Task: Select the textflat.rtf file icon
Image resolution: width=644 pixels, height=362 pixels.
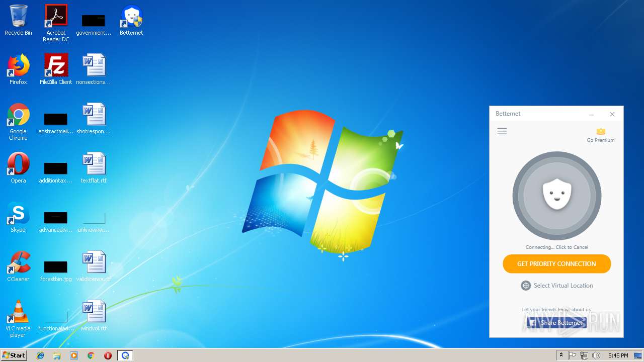Action: 94,168
